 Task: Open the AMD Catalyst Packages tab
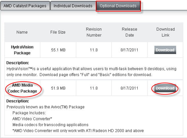click(x=25, y=6)
